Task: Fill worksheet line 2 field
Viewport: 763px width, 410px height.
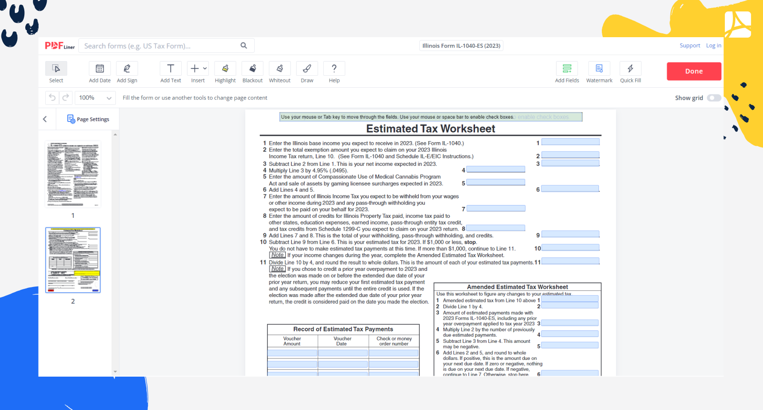Action: tap(570, 155)
